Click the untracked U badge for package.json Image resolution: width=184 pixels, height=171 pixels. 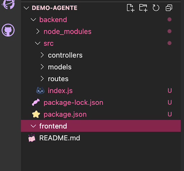pos(170,114)
